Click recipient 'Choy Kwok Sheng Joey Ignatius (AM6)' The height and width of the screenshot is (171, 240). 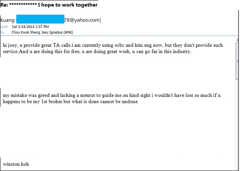click(42, 33)
